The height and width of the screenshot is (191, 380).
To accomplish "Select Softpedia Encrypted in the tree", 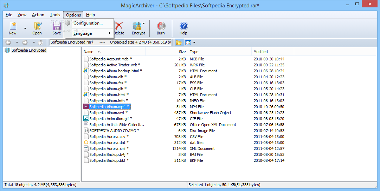I will (29, 50).
